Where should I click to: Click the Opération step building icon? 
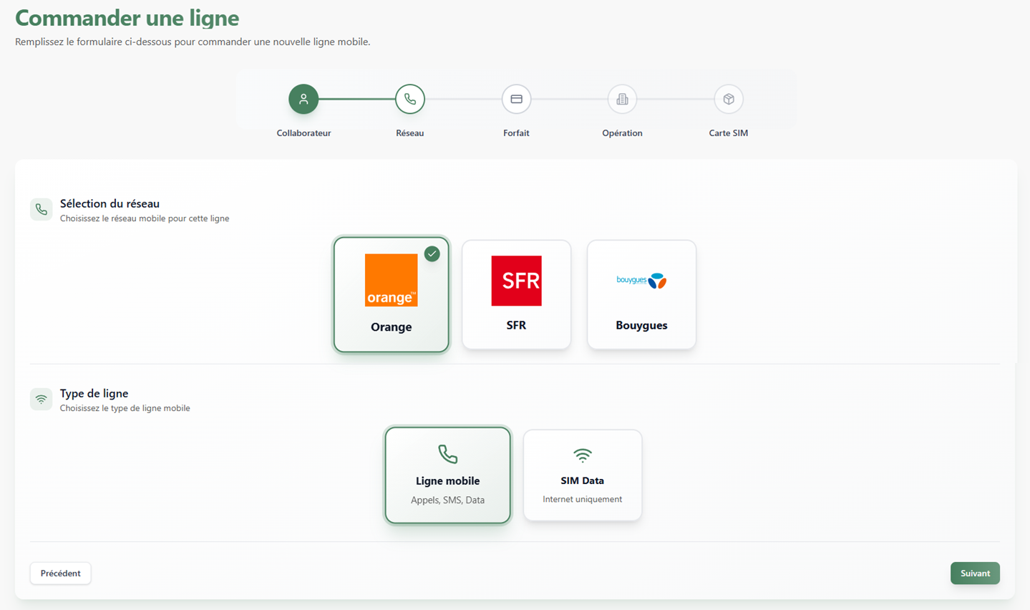(x=622, y=99)
